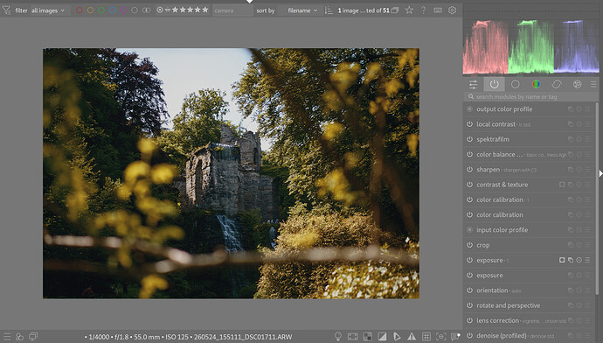Toggle sharpen module power button

point(469,170)
